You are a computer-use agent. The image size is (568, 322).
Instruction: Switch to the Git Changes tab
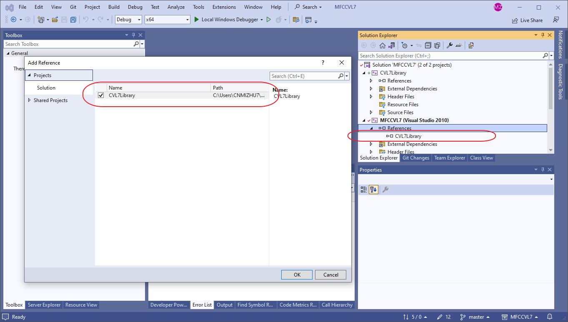(416, 158)
